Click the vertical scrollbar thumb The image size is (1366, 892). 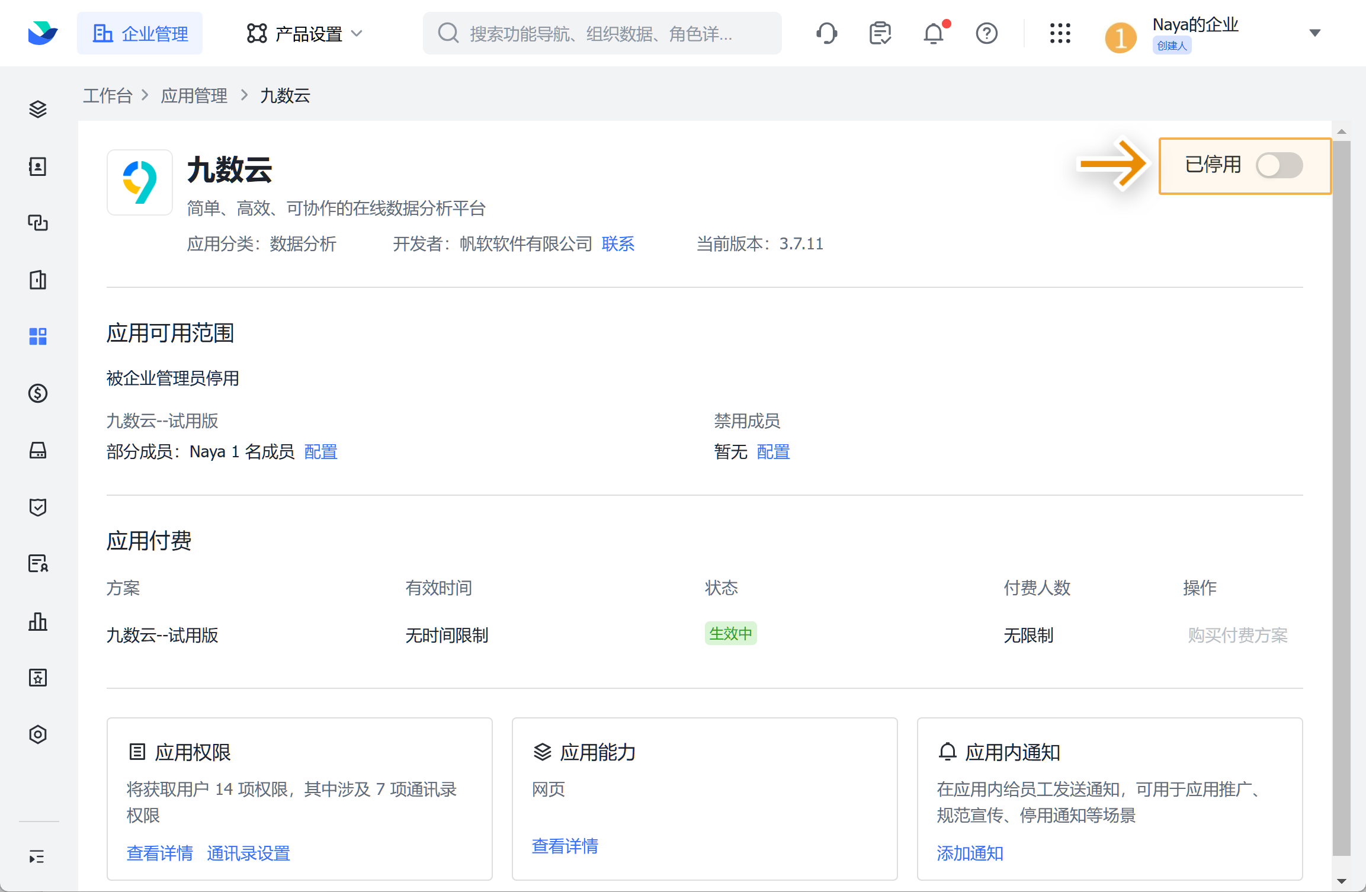(1342, 498)
